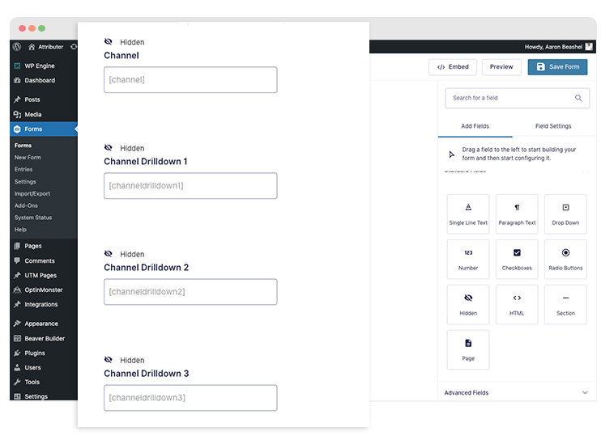Click the UTM Pages icon

coord(17,275)
